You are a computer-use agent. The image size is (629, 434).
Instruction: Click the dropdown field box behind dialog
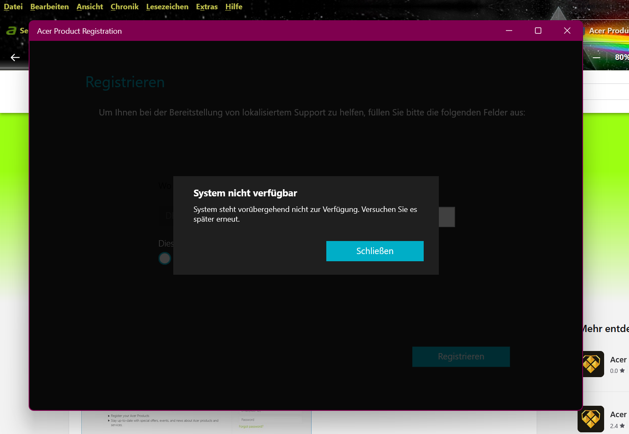pyautogui.click(x=447, y=217)
